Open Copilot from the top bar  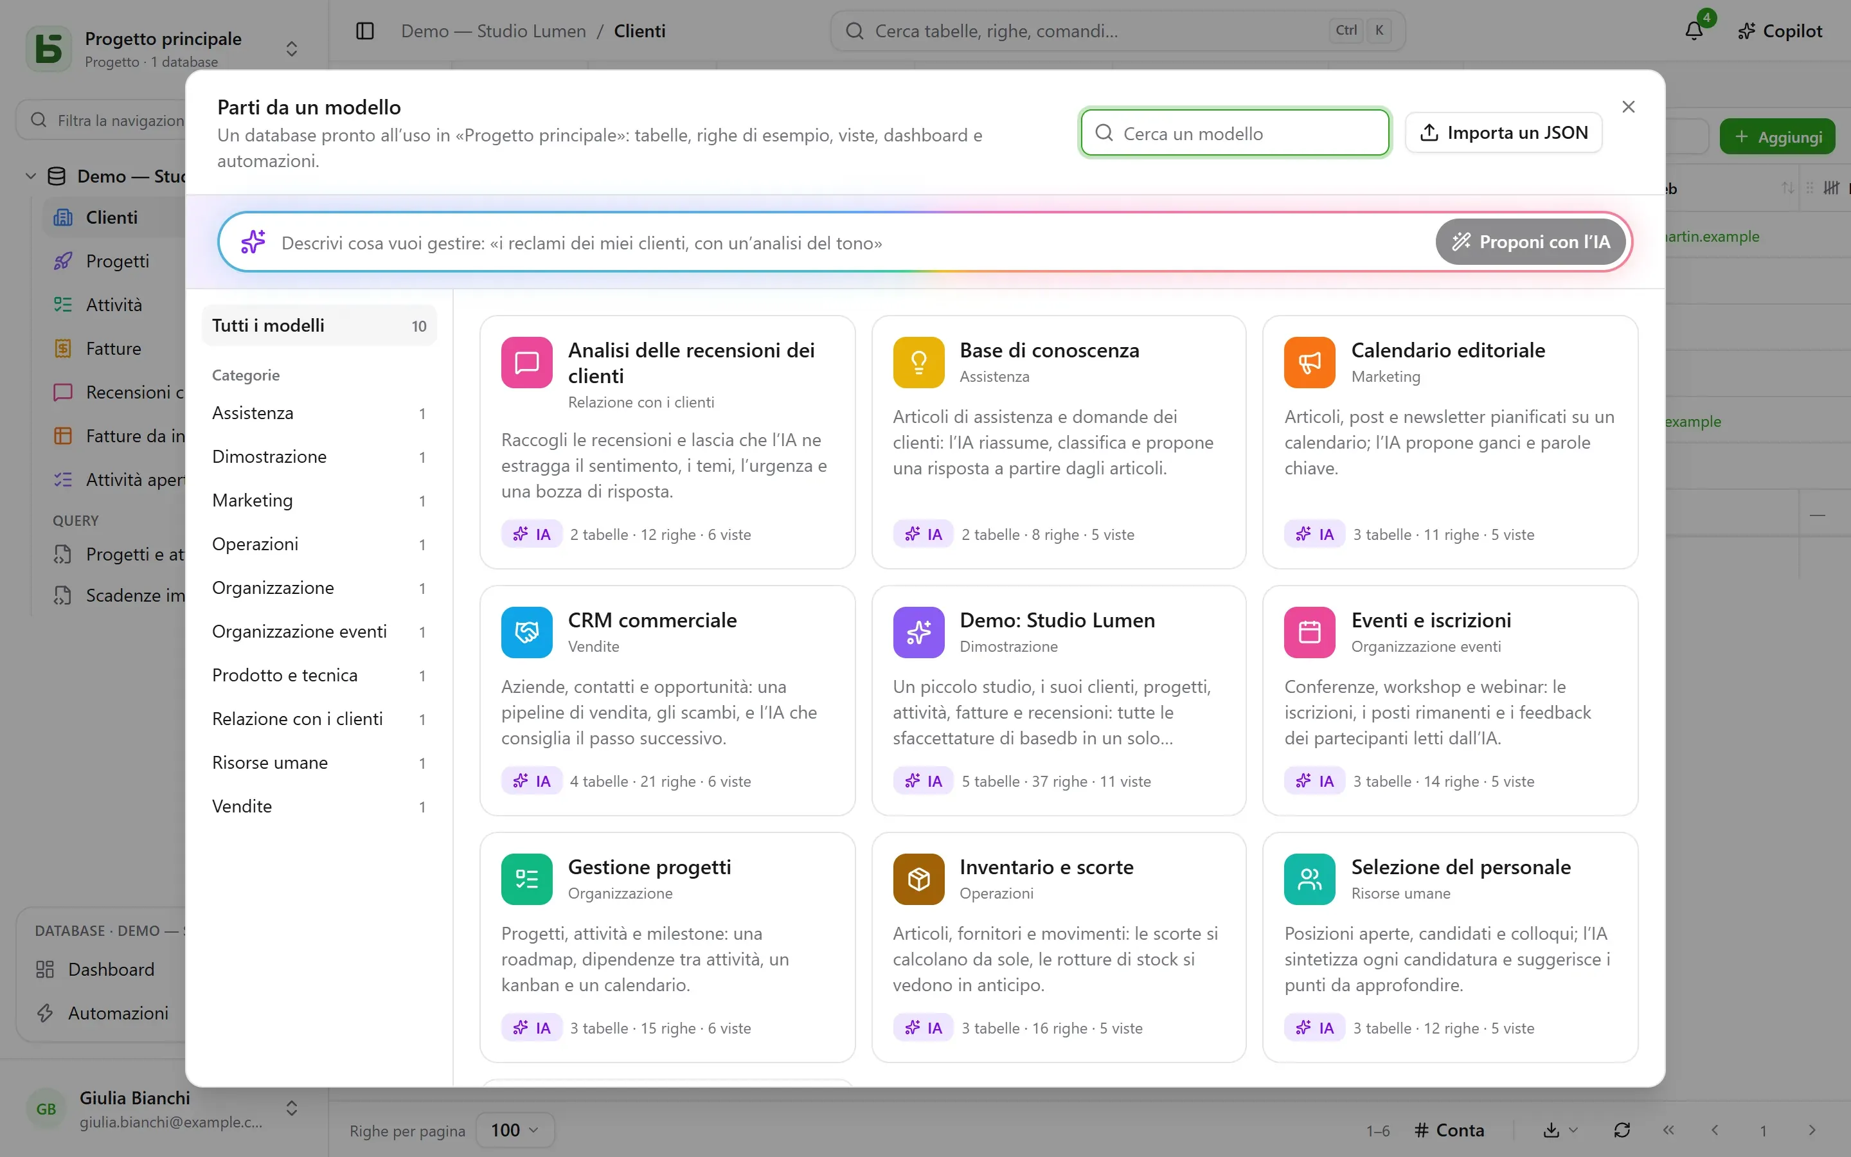coord(1780,31)
